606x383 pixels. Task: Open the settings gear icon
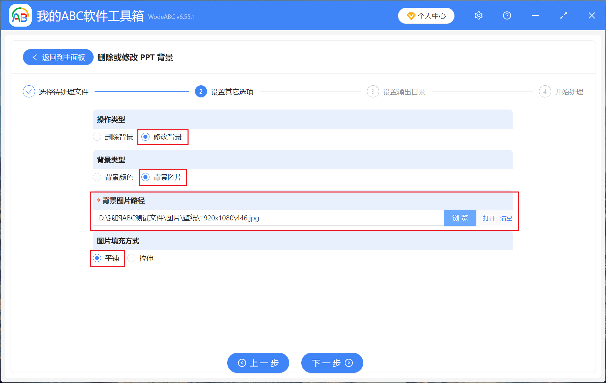pyautogui.click(x=478, y=15)
